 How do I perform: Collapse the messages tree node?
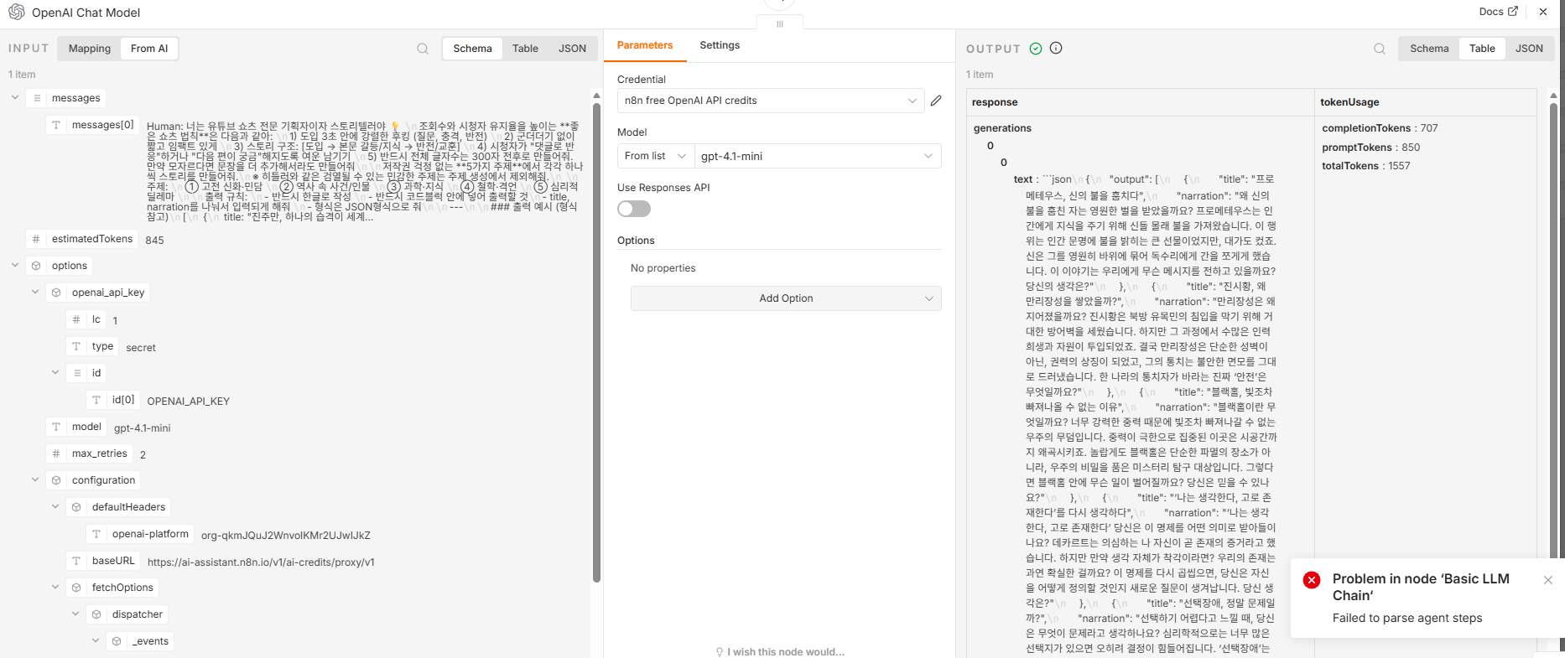point(15,97)
